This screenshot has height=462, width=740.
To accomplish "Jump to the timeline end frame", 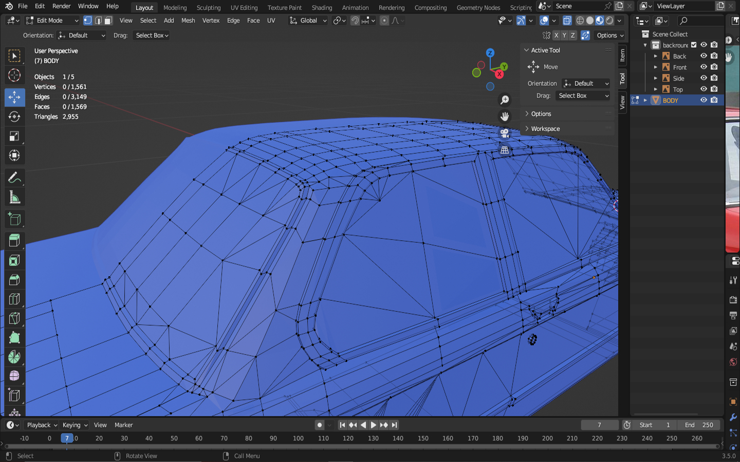I will point(394,425).
